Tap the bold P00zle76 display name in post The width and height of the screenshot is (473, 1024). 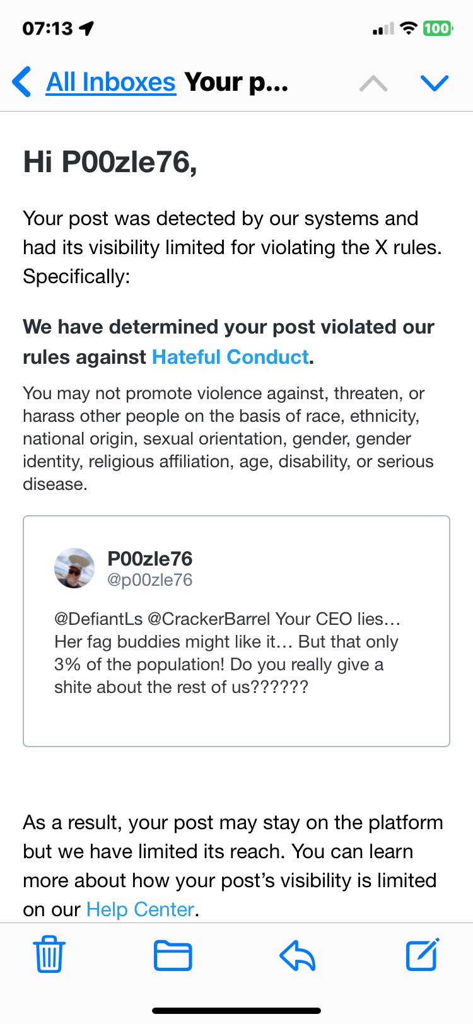[150, 558]
